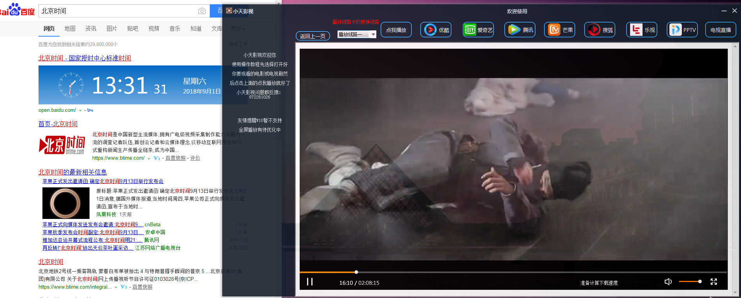Click the 返回上一页 button
The height and width of the screenshot is (298, 741).
pyautogui.click(x=313, y=36)
